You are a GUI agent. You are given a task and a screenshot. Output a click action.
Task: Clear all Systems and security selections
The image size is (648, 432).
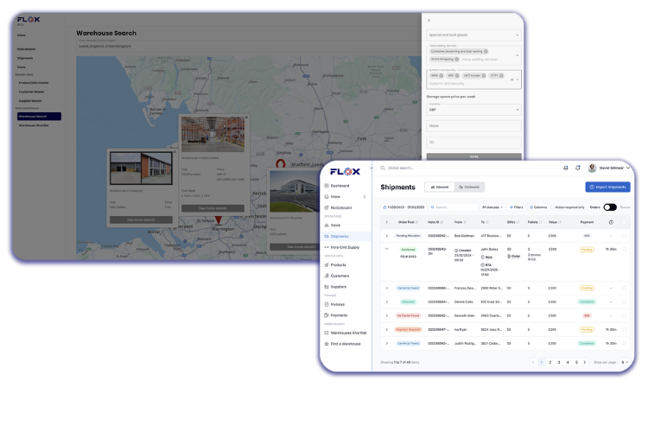511,79
